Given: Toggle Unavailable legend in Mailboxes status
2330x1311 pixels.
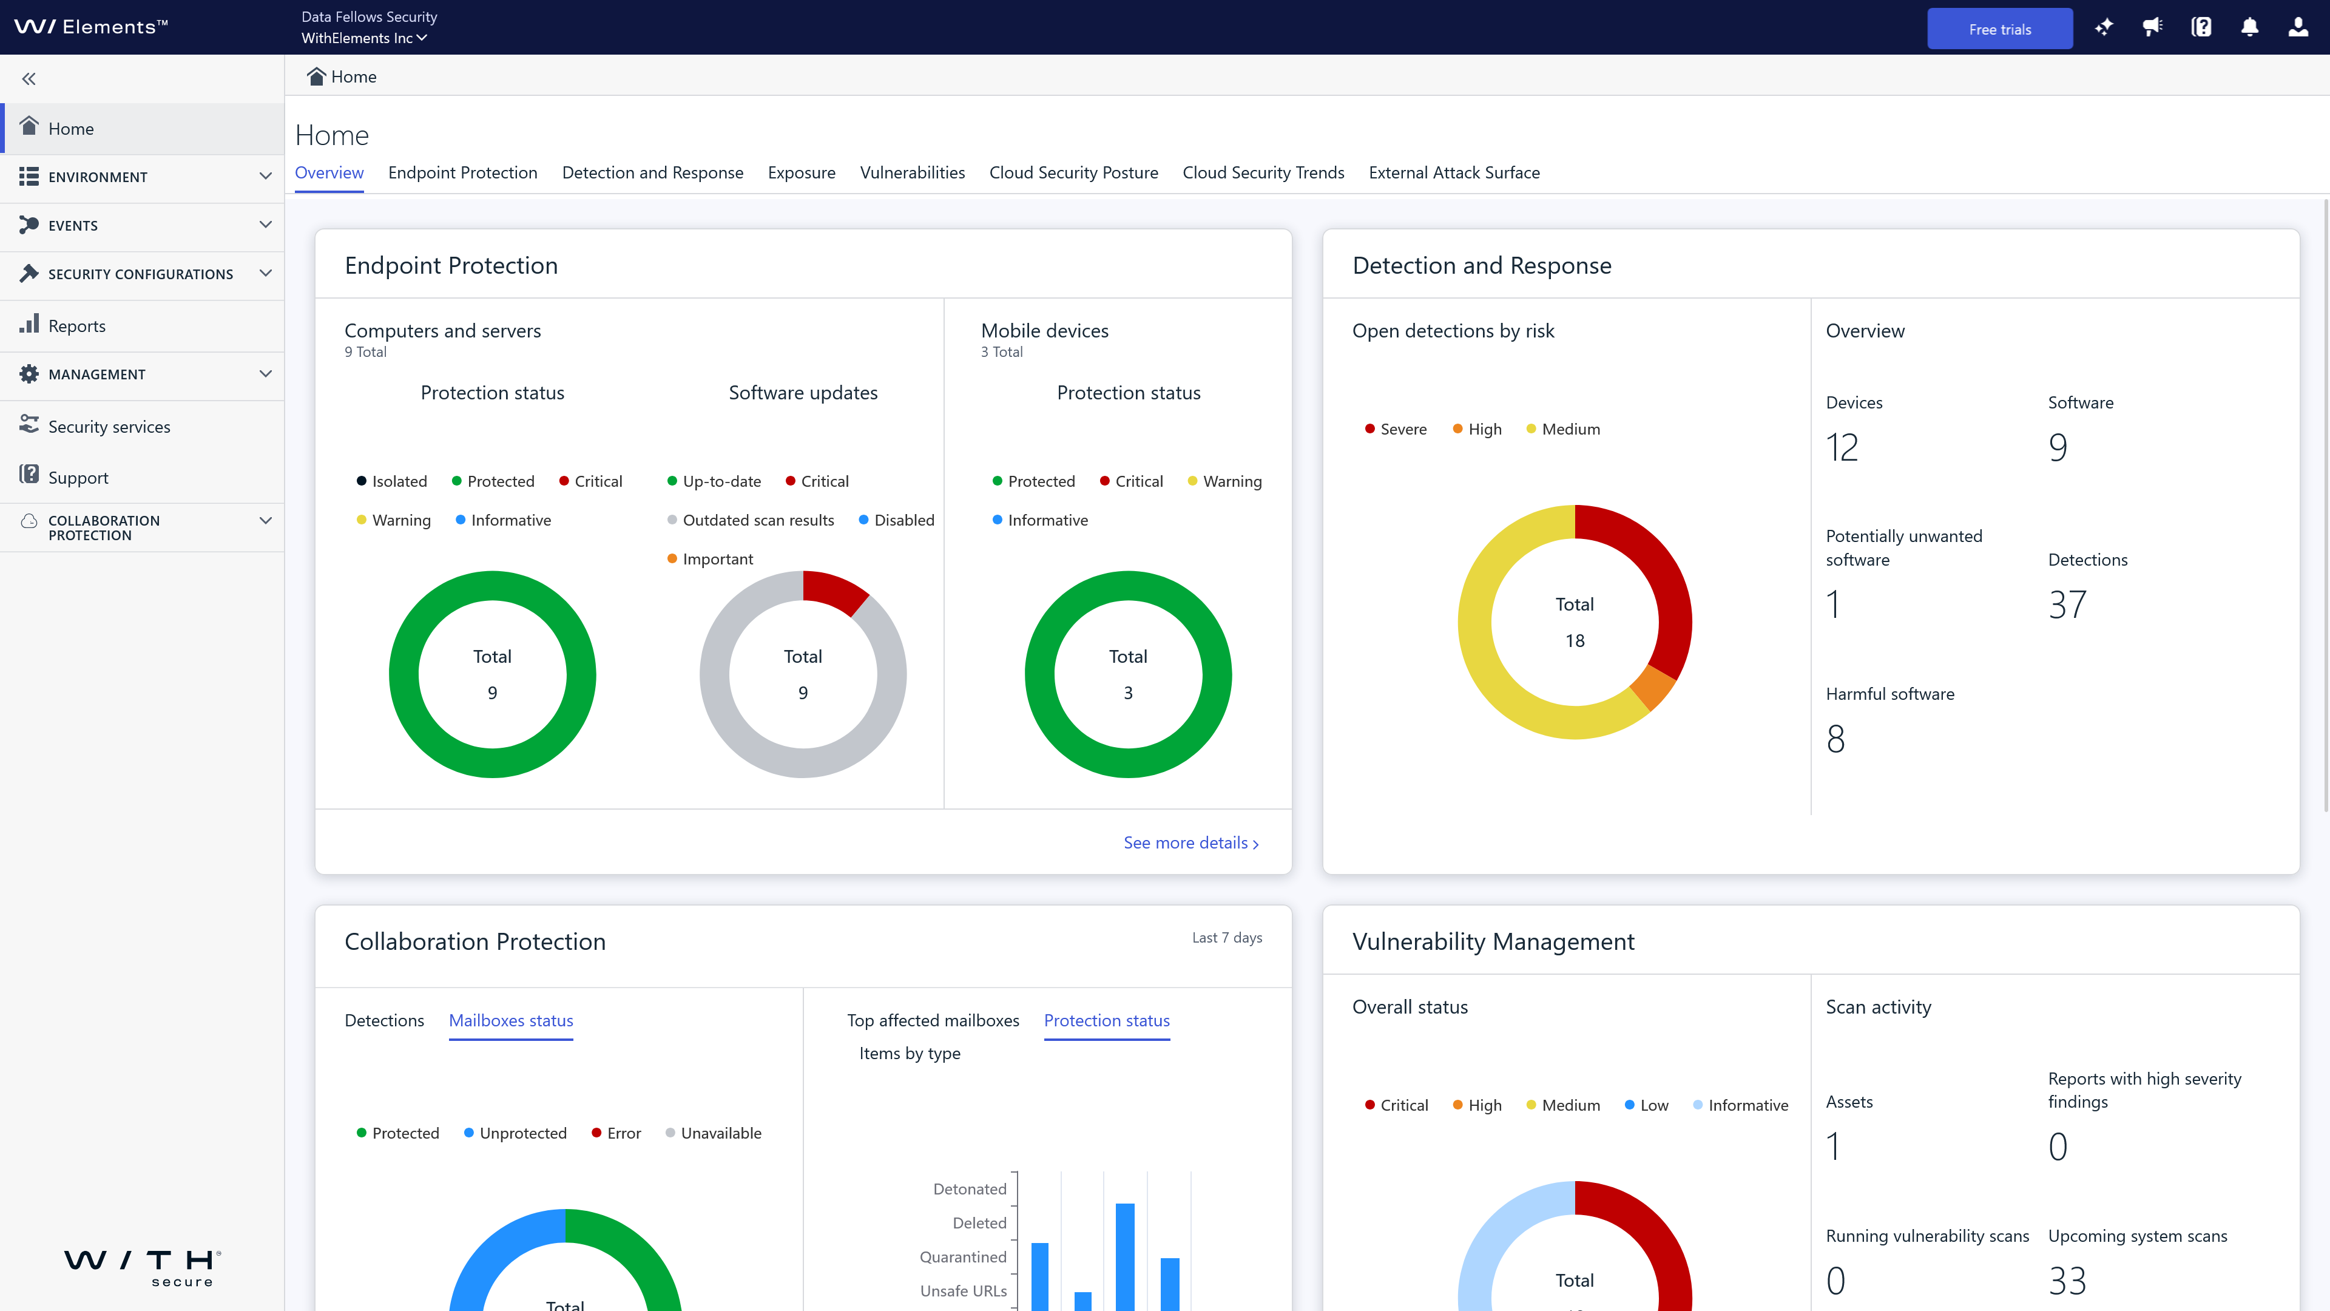Looking at the screenshot, I should tap(713, 1133).
